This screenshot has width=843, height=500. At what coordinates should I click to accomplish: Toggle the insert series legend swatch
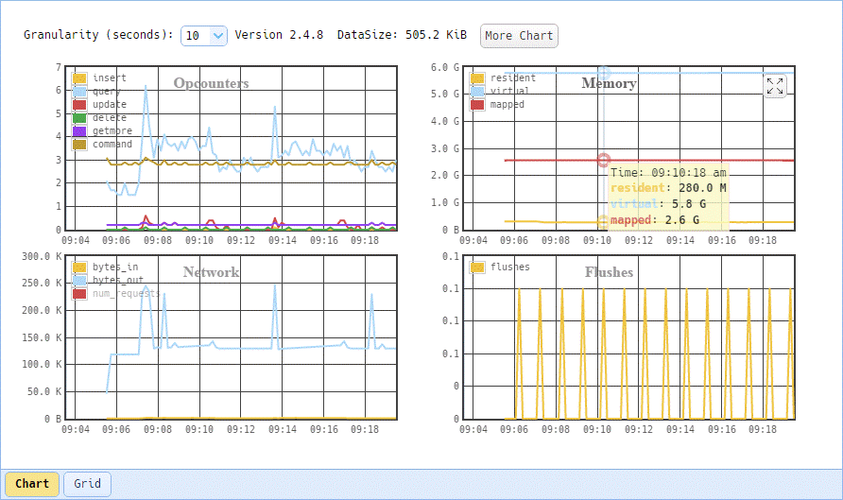(79, 78)
